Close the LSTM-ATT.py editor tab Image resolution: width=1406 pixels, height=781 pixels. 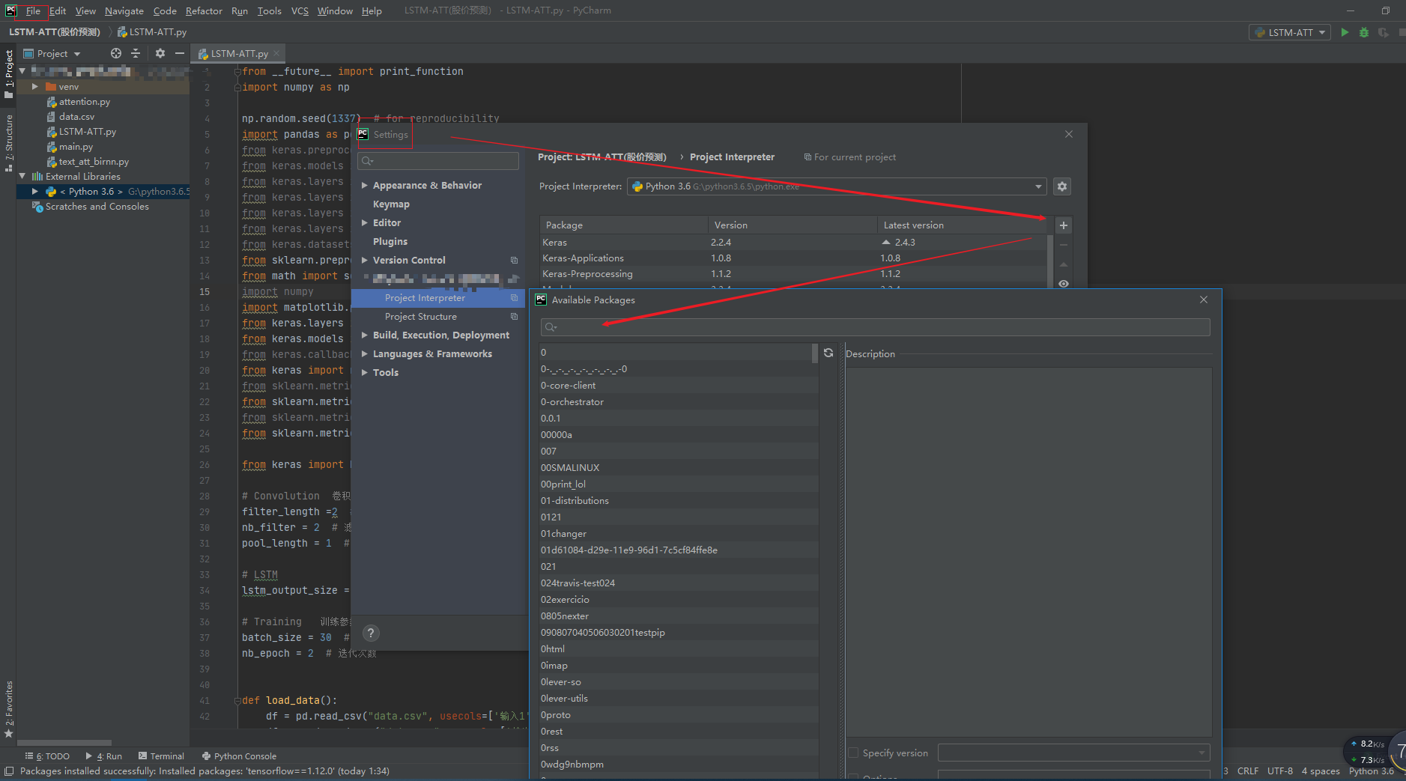click(x=276, y=53)
